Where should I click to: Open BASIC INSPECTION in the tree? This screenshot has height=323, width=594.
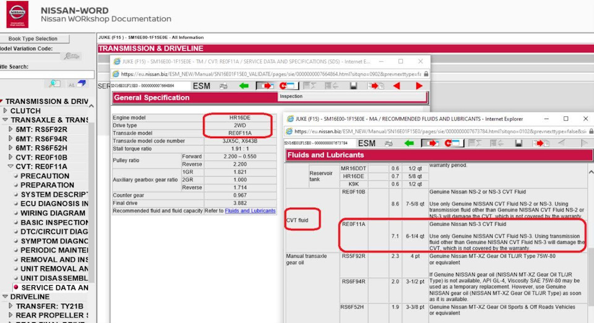pyautogui.click(x=54, y=223)
